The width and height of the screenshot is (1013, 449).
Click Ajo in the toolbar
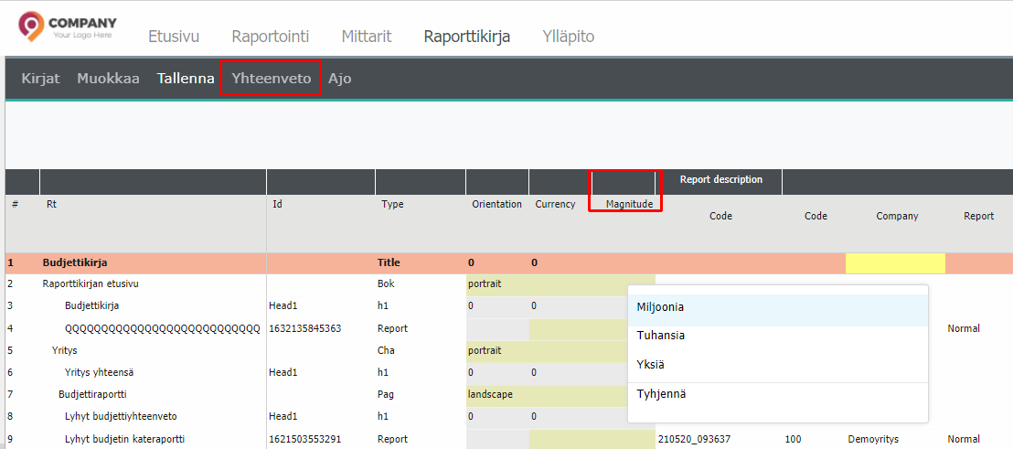[x=339, y=79]
